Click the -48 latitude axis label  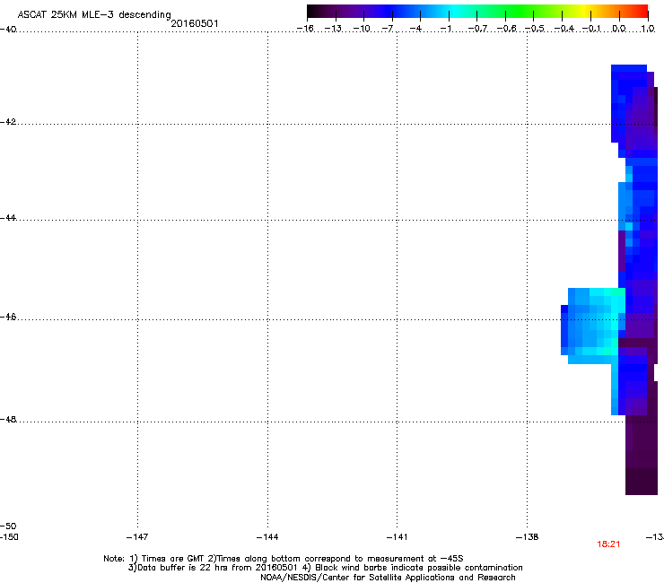pos(8,420)
